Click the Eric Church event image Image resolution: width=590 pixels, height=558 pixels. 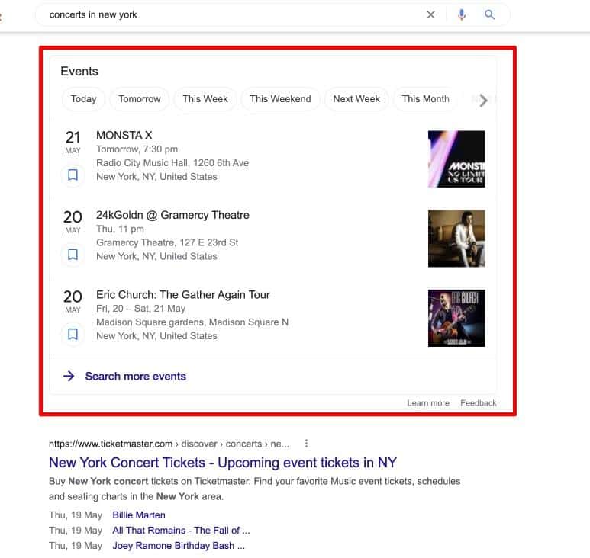tap(456, 318)
